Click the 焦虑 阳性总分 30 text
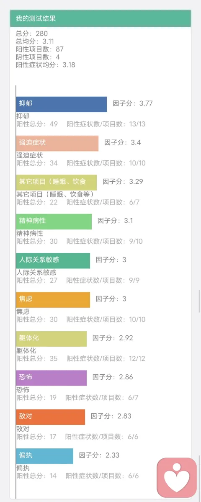The image size is (201, 502). point(37,319)
